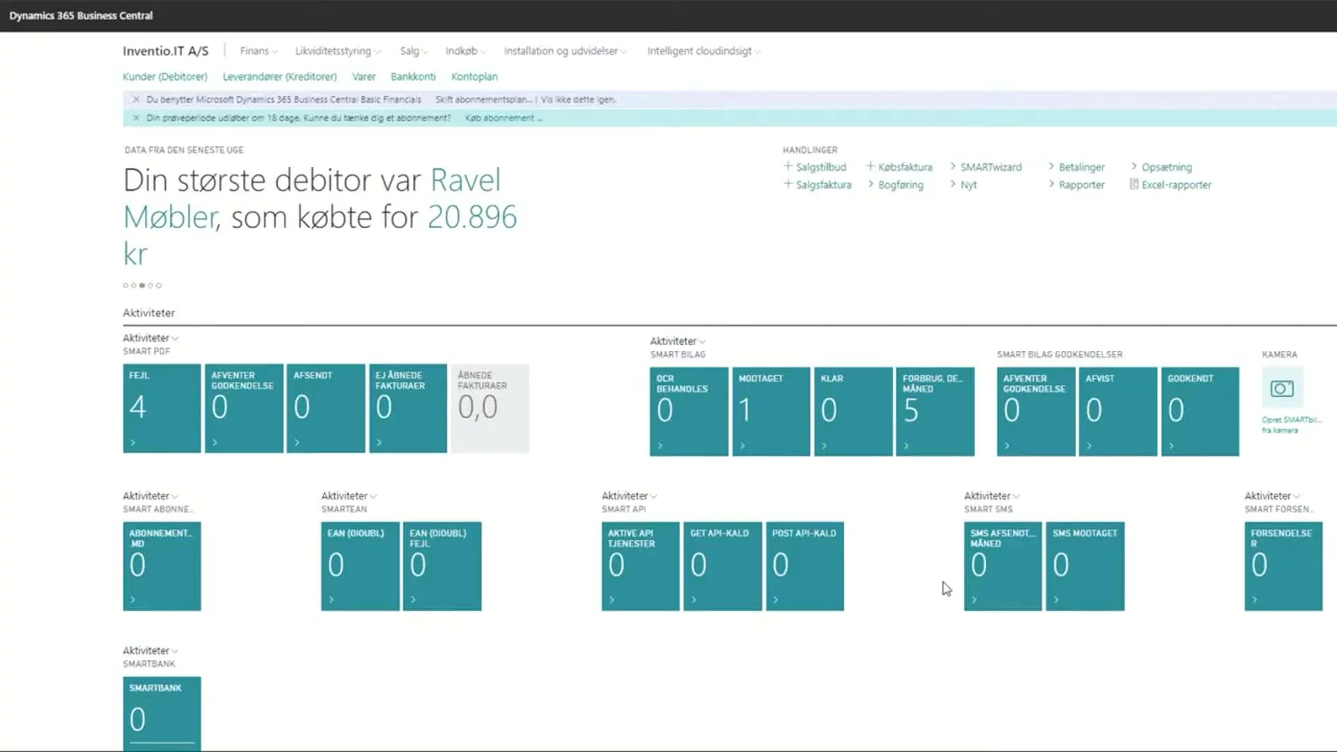The height and width of the screenshot is (752, 1337).
Task: Click the arrow on the EAN (OIOUBL) Fejl tile
Action: tap(413, 600)
